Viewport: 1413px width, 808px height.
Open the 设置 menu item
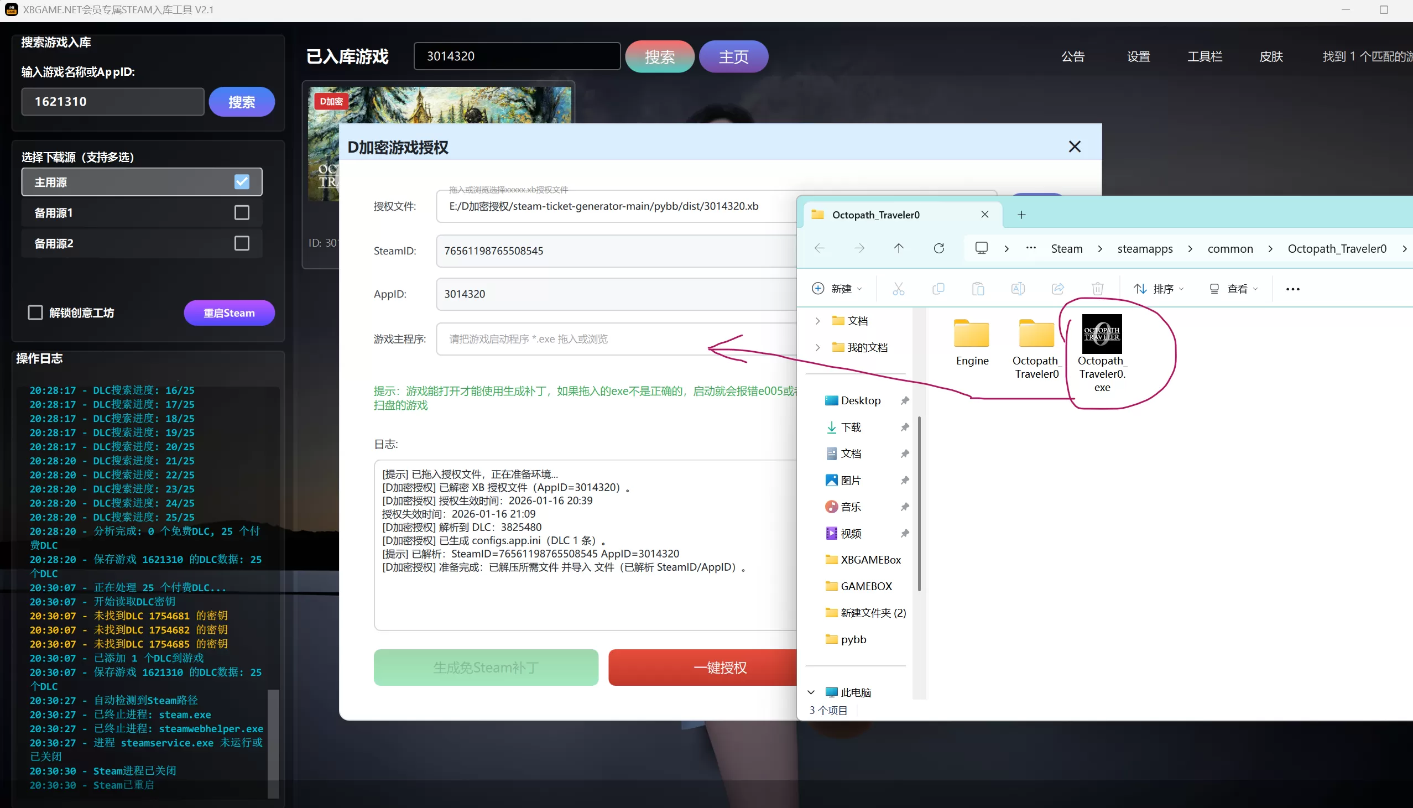(1138, 56)
